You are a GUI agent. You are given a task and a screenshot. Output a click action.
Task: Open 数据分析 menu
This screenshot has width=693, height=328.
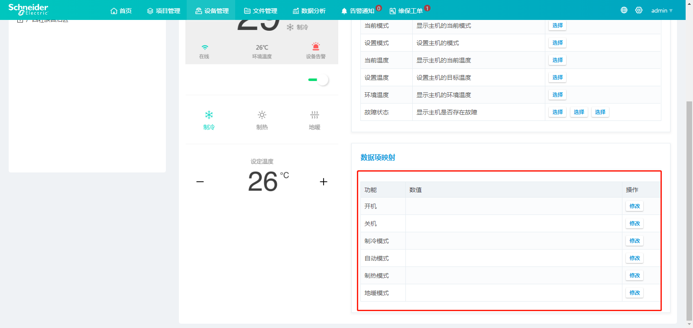tap(309, 10)
